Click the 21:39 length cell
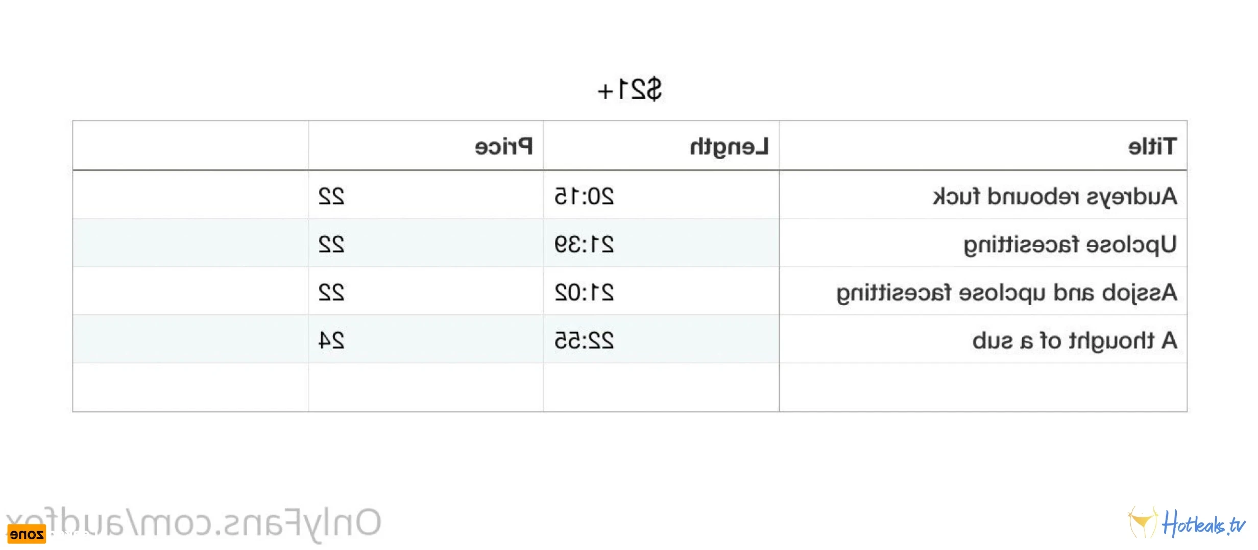Viewport: 1258px width, 550px height. coord(661,243)
